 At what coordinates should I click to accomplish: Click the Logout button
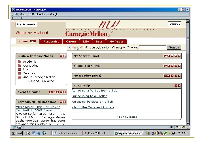pos(175,24)
